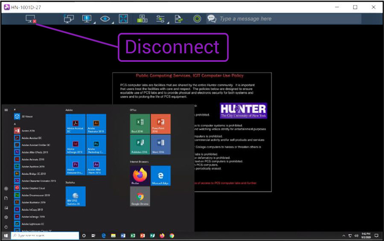
Task: Show hidden system tray icons chevron
Action: [x=344, y=235]
